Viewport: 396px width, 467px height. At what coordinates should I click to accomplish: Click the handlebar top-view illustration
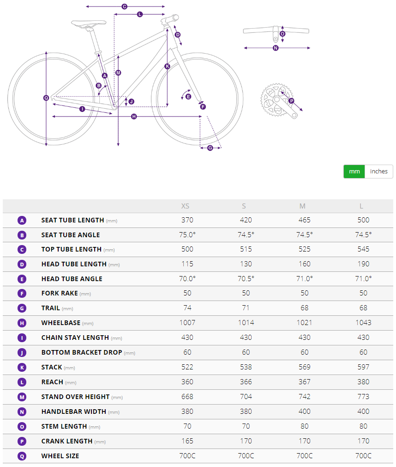point(276,31)
